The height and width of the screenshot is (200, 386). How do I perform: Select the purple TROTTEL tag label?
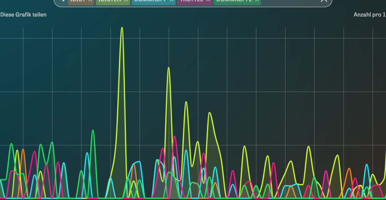(191, 1)
